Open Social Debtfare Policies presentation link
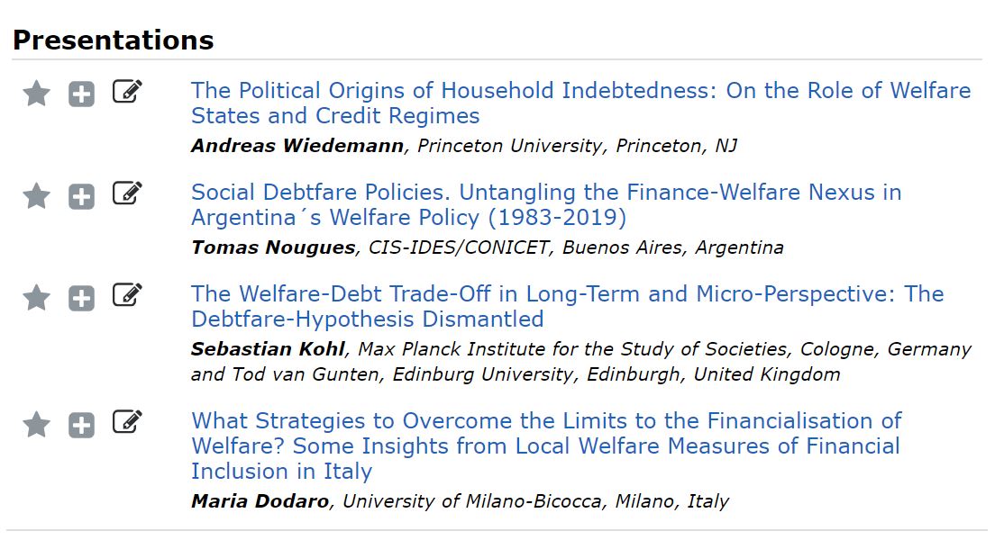1004x558 pixels. point(545,193)
